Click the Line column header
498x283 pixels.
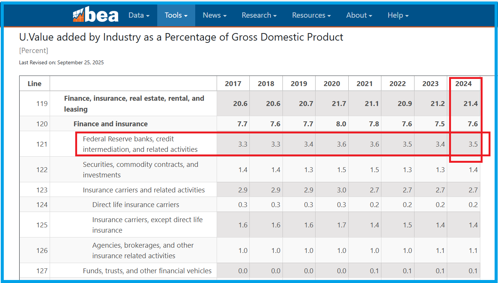(x=35, y=84)
